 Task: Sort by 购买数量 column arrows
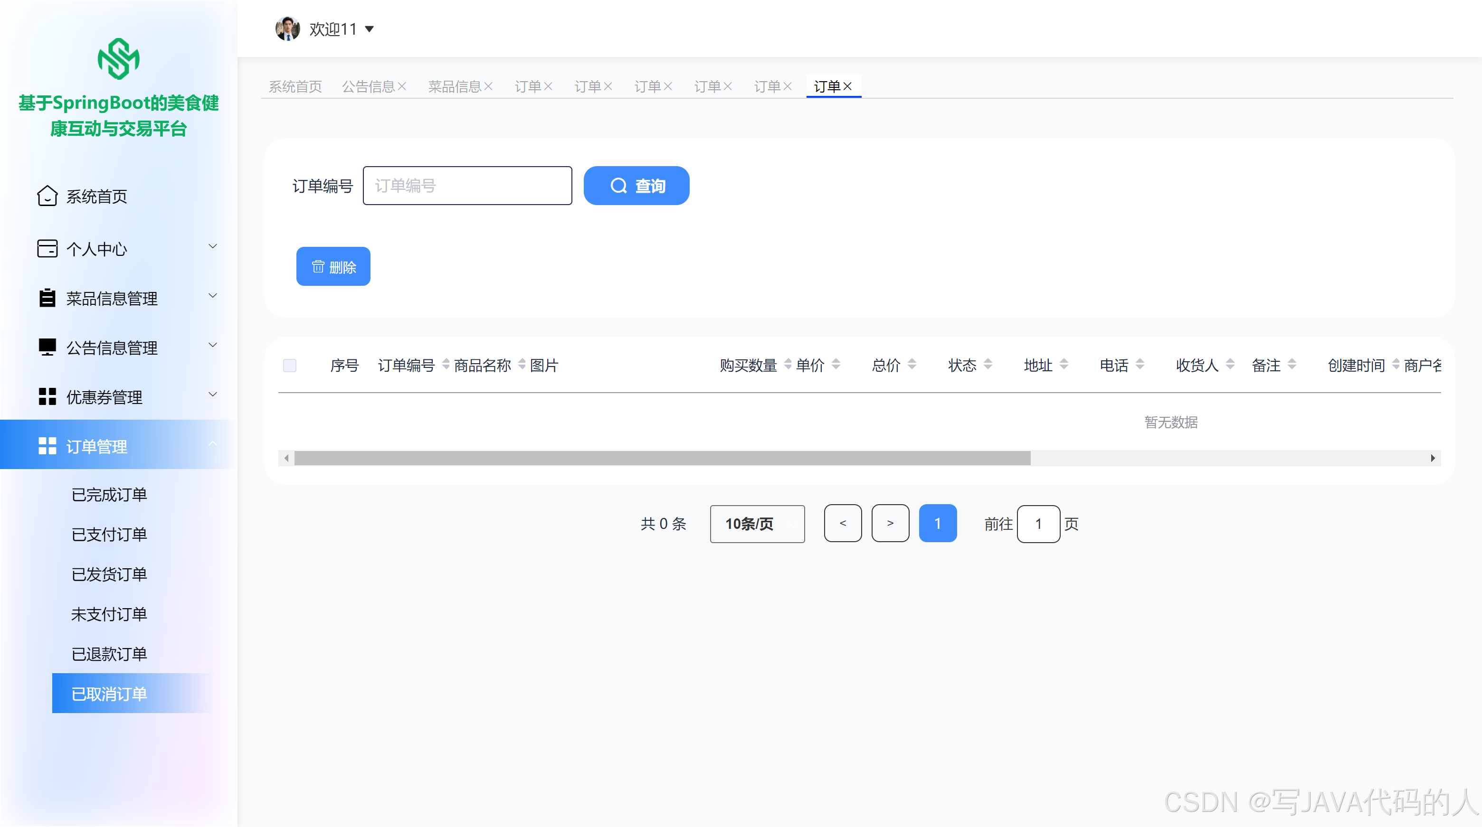[x=788, y=364]
